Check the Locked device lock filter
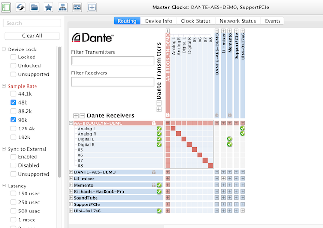 13,57
